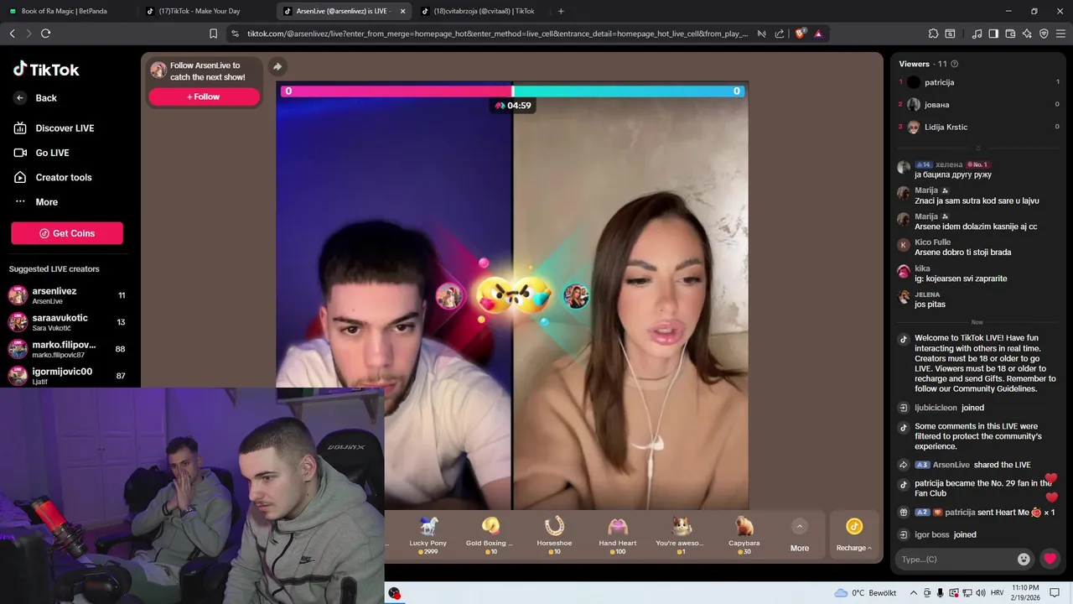This screenshot has width=1073, height=604.
Task: Click the address bar share icon
Action: pyautogui.click(x=780, y=34)
